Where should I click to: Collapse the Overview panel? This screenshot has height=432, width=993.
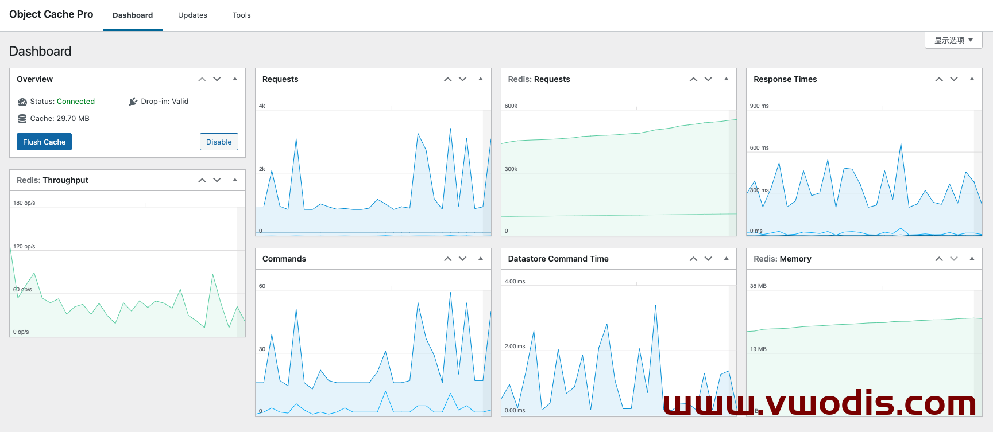235,79
